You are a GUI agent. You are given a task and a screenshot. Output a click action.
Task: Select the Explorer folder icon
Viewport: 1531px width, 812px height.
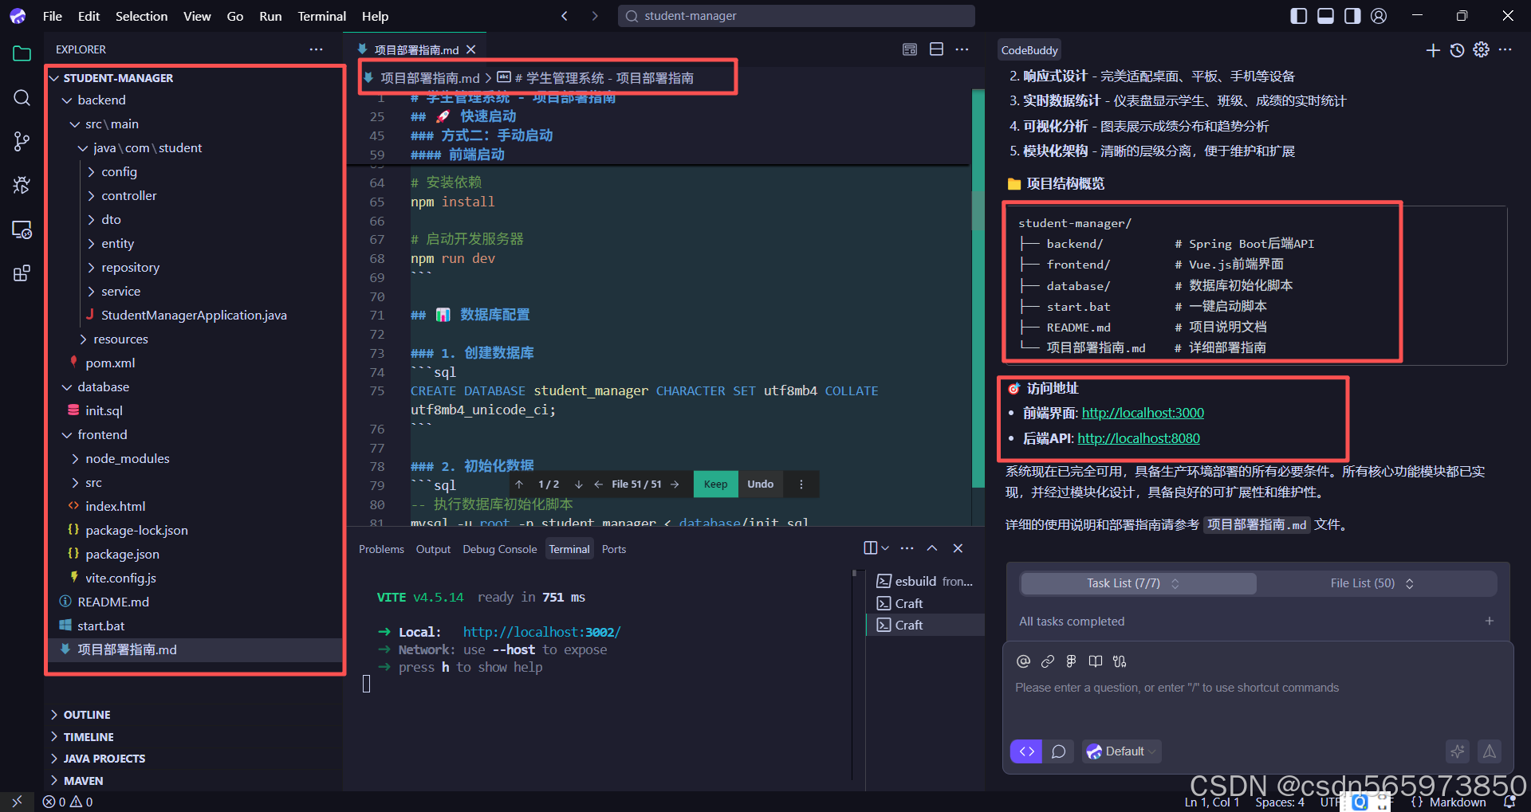coord(22,53)
